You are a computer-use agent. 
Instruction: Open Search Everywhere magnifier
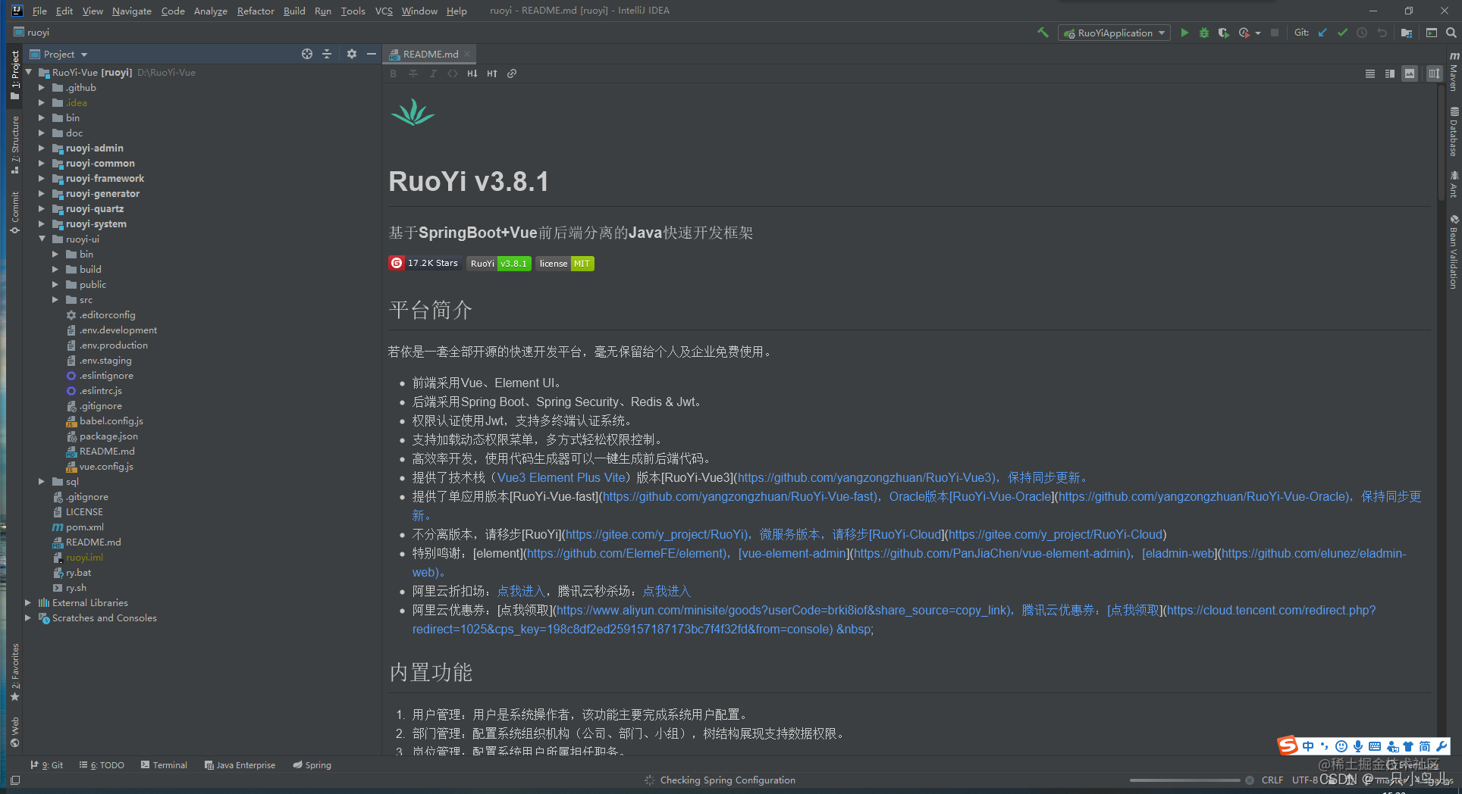pyautogui.click(x=1451, y=33)
